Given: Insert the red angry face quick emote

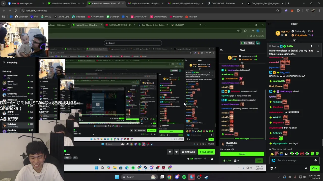Looking at the screenshot, I should 302,154.
